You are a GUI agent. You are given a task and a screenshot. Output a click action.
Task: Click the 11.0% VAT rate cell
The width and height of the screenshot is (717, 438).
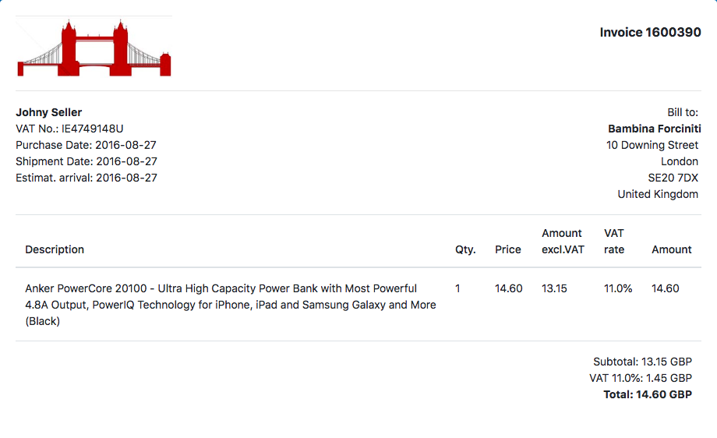(x=618, y=288)
